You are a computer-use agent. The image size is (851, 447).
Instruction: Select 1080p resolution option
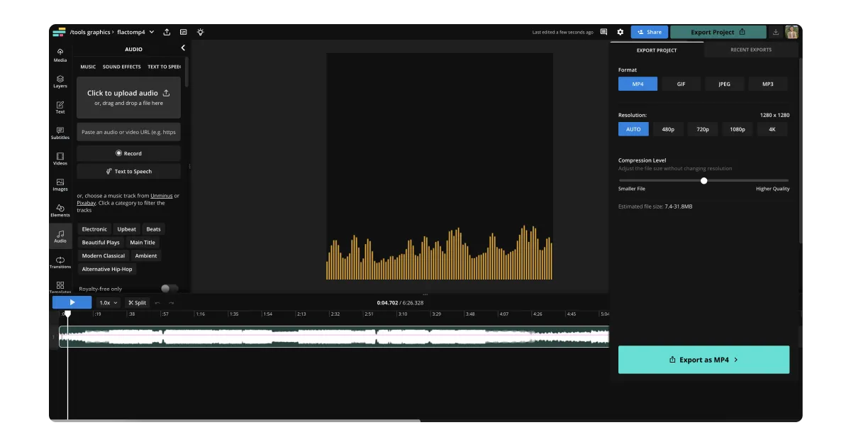tap(738, 129)
